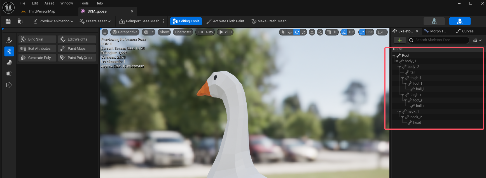
Task: Open the polygon wireframe sidebar icon
Action: (x=9, y=85)
